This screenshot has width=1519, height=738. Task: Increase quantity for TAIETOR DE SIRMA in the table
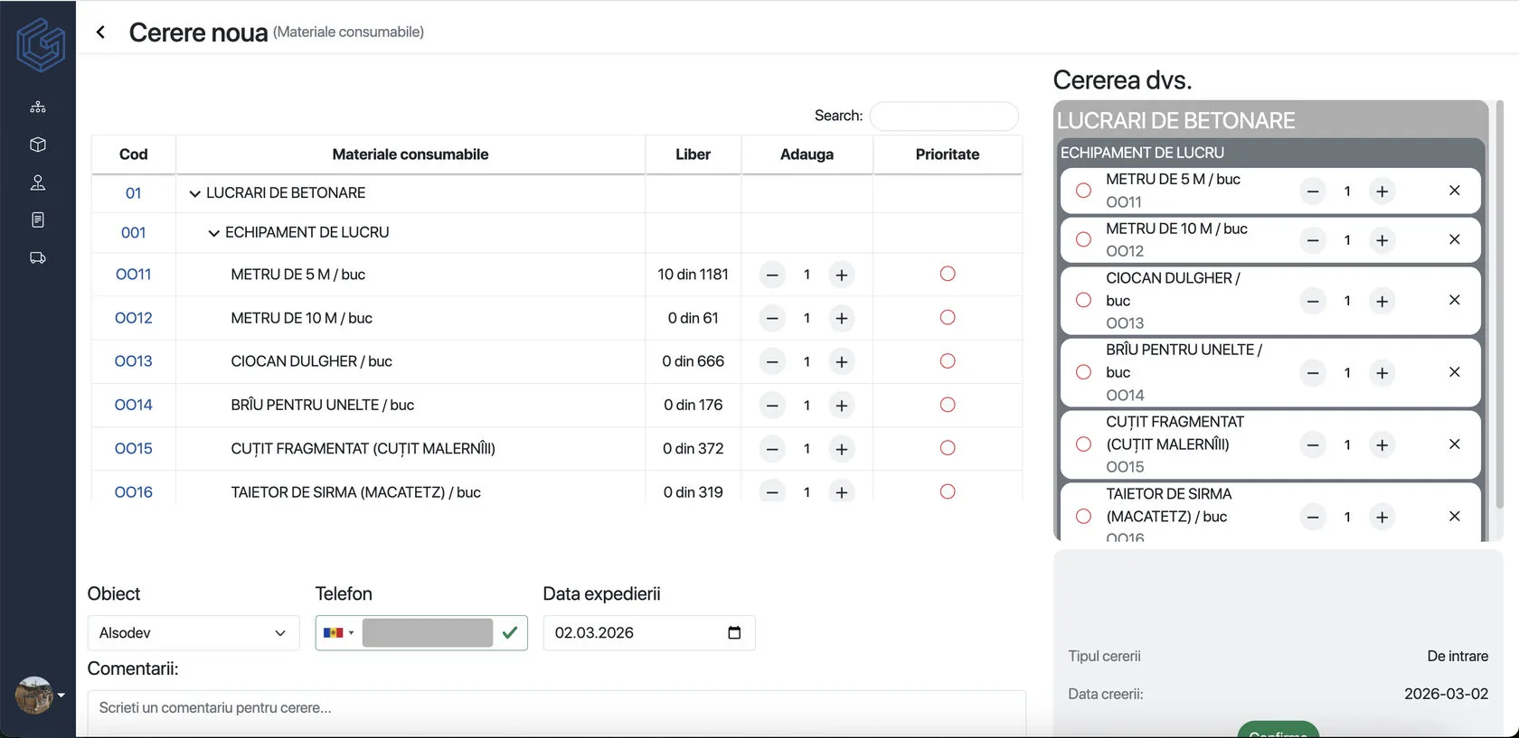coord(842,491)
